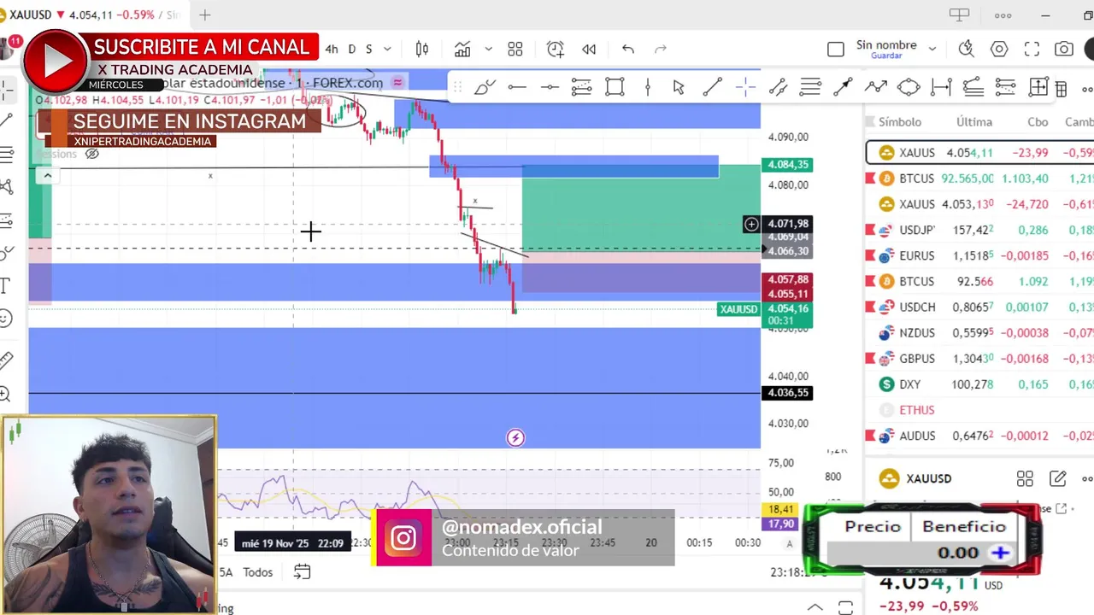Viewport: 1094px width, 615px height.
Task: Select AUDUS watchlist row
Action: tap(979, 436)
